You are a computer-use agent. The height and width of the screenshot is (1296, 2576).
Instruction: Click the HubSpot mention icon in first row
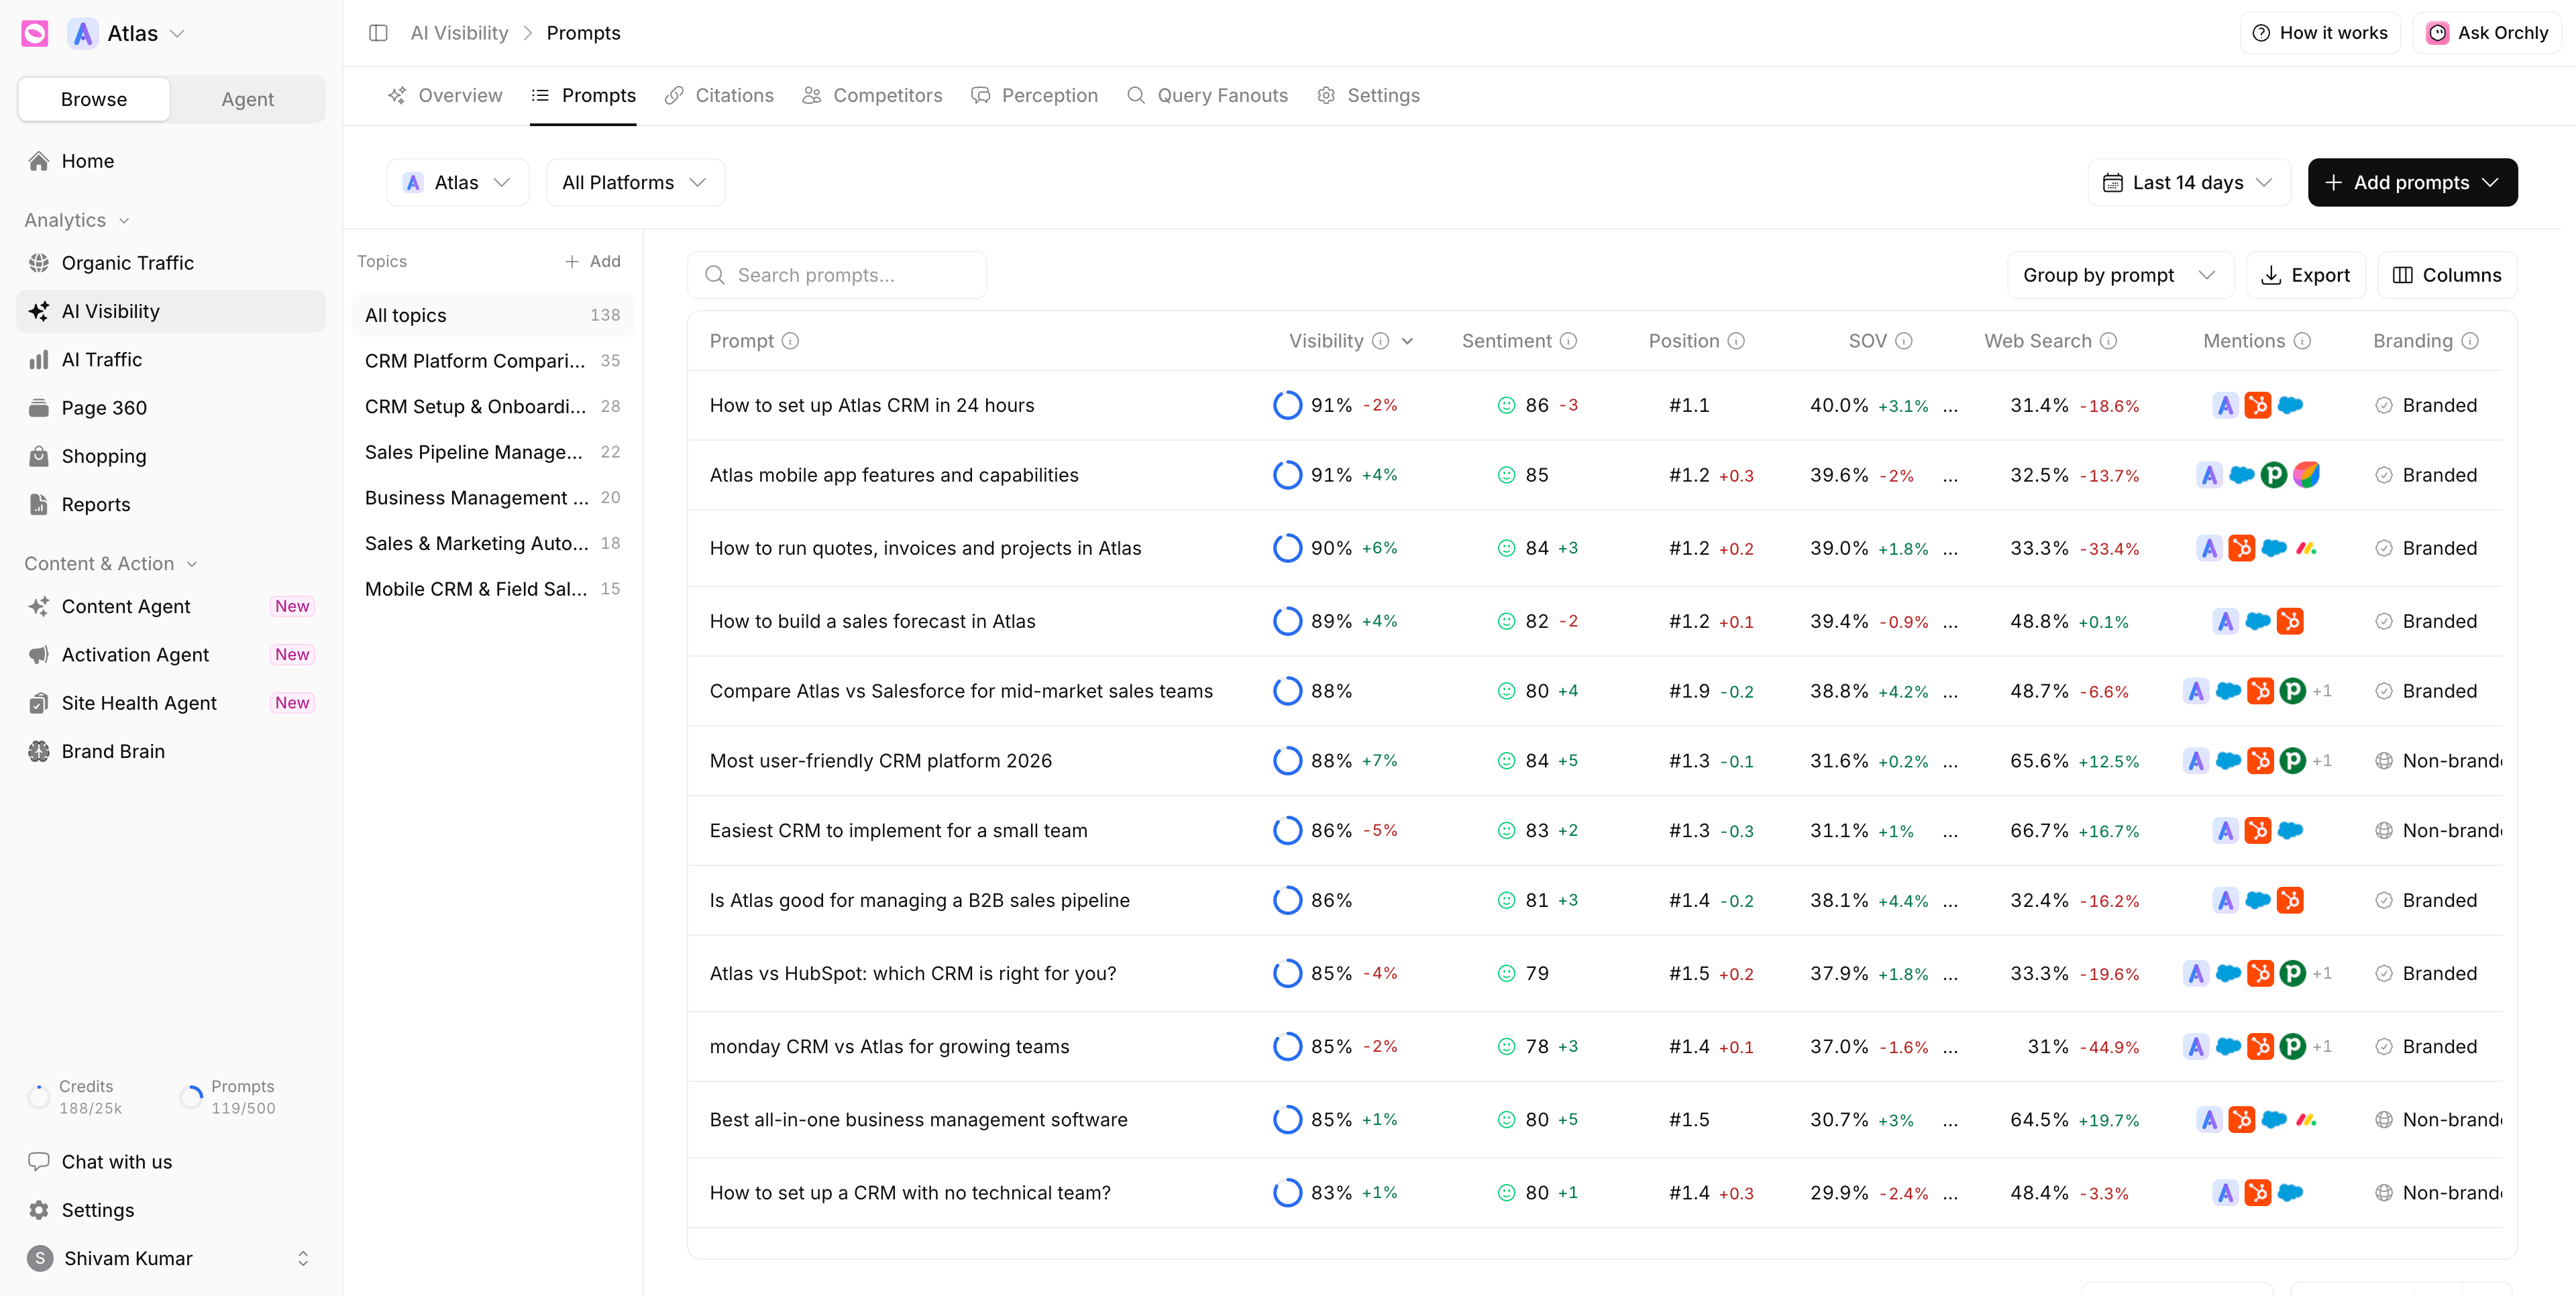coord(2257,405)
